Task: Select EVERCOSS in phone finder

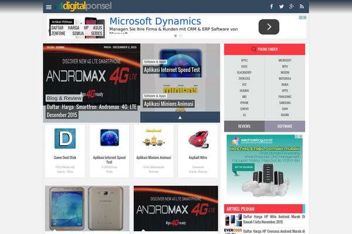Action: click(244, 78)
